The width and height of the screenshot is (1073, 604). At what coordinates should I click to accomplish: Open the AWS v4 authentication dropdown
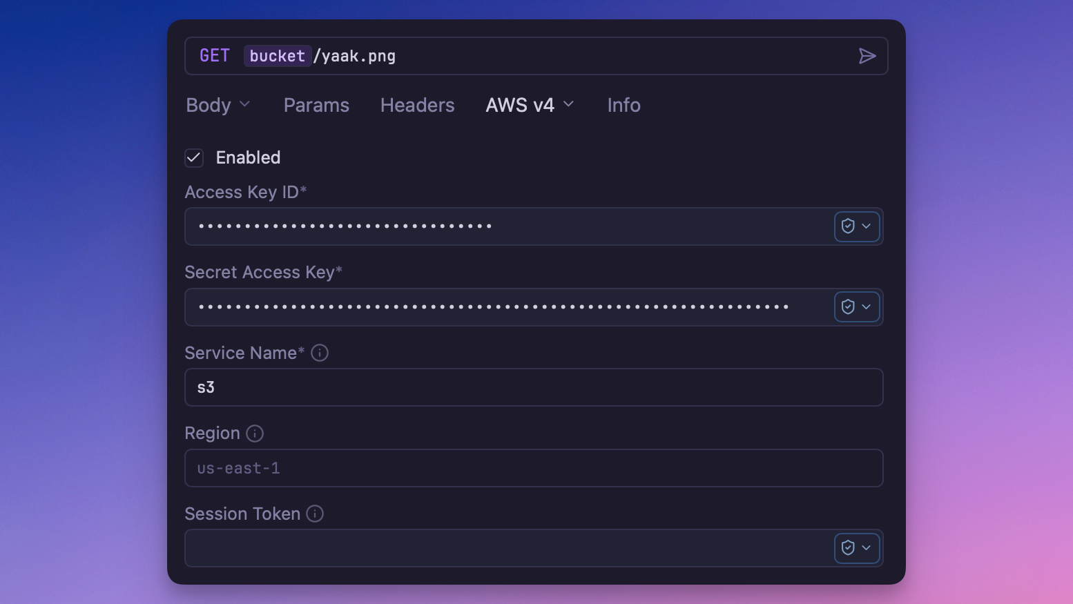point(530,105)
